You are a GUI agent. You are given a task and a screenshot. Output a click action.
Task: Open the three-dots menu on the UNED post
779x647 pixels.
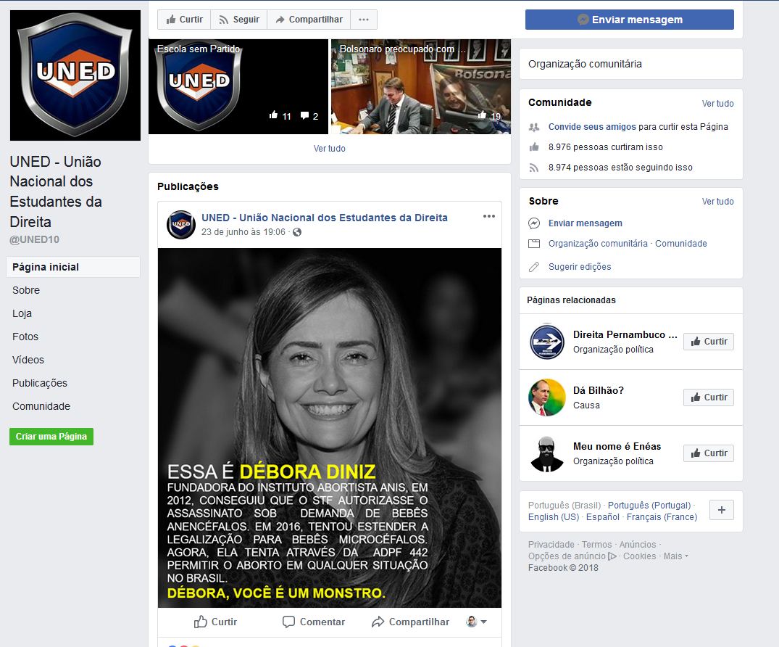click(489, 215)
